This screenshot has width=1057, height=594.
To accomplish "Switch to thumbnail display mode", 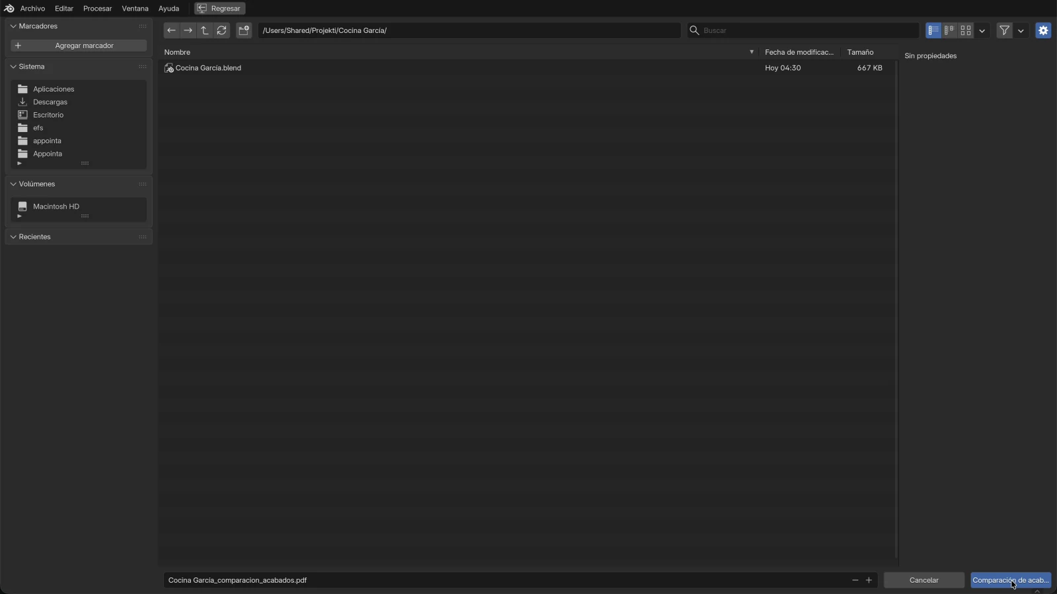I will [966, 30].
